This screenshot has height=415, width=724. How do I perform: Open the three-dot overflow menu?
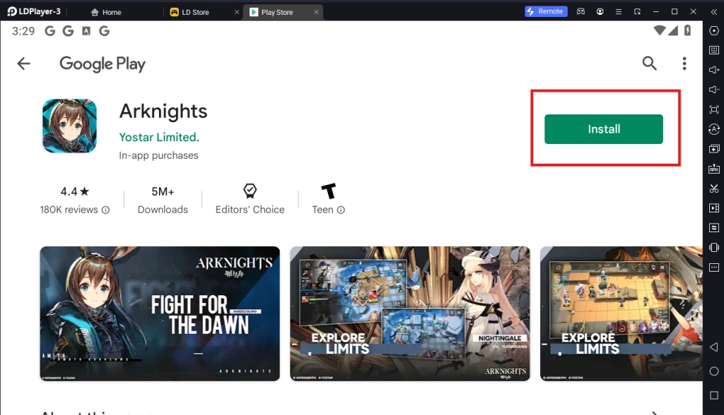point(684,64)
